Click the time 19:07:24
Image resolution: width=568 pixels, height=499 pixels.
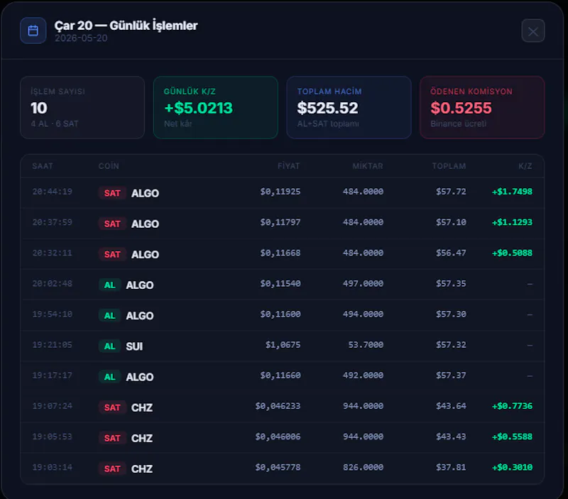52,406
